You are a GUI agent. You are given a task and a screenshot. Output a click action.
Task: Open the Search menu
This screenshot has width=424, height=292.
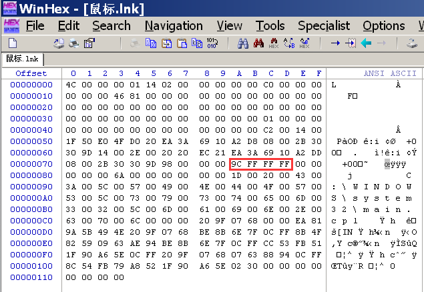[112, 26]
